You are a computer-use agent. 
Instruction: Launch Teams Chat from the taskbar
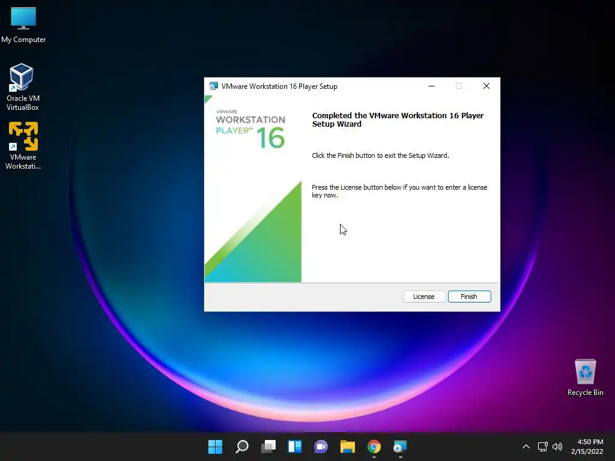(321, 447)
